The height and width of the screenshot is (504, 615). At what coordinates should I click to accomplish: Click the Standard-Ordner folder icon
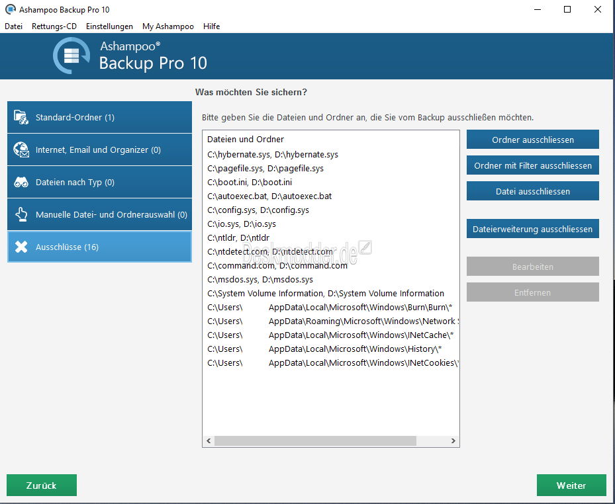tap(21, 117)
